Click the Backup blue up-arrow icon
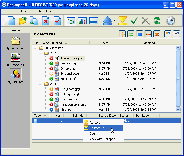This screenshot has height=156, width=184. (x=108, y=21)
